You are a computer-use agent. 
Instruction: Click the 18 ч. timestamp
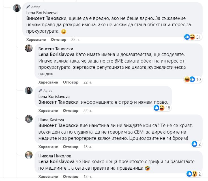(87, 147)
